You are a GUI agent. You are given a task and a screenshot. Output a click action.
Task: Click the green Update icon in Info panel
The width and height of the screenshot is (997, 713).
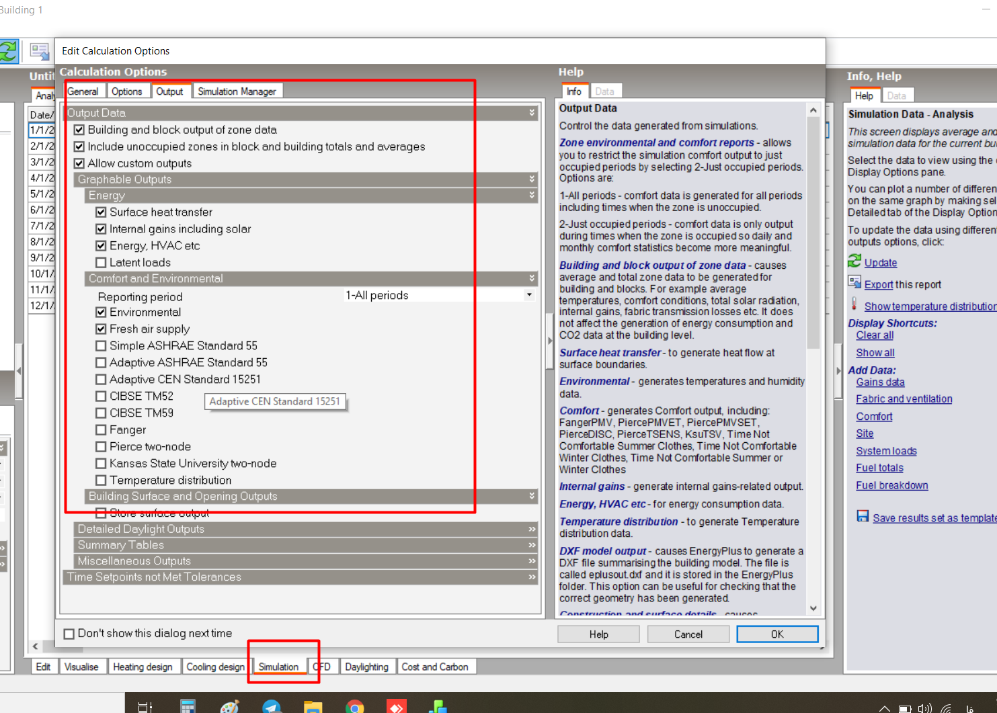click(854, 261)
